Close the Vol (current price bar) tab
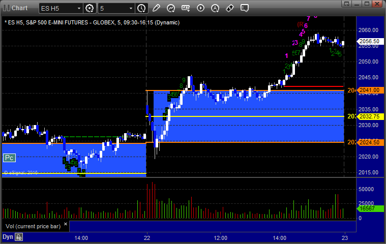 66,224
